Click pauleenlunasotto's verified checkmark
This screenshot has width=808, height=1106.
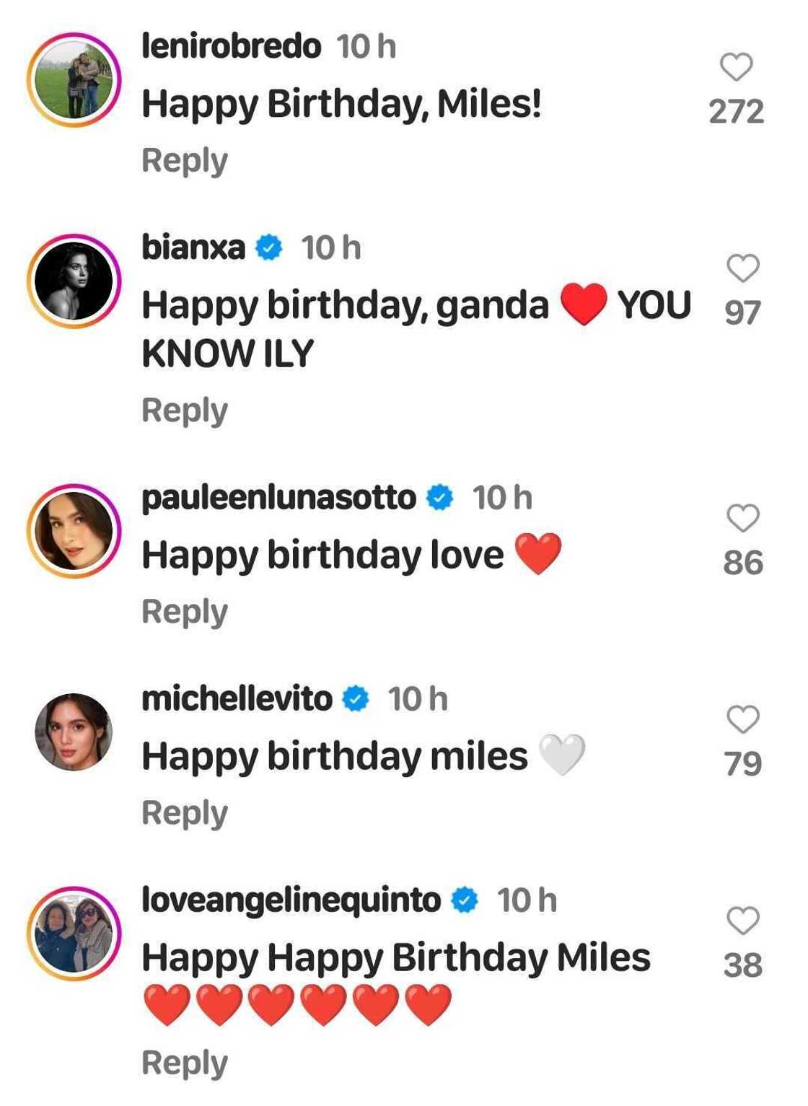click(x=439, y=496)
